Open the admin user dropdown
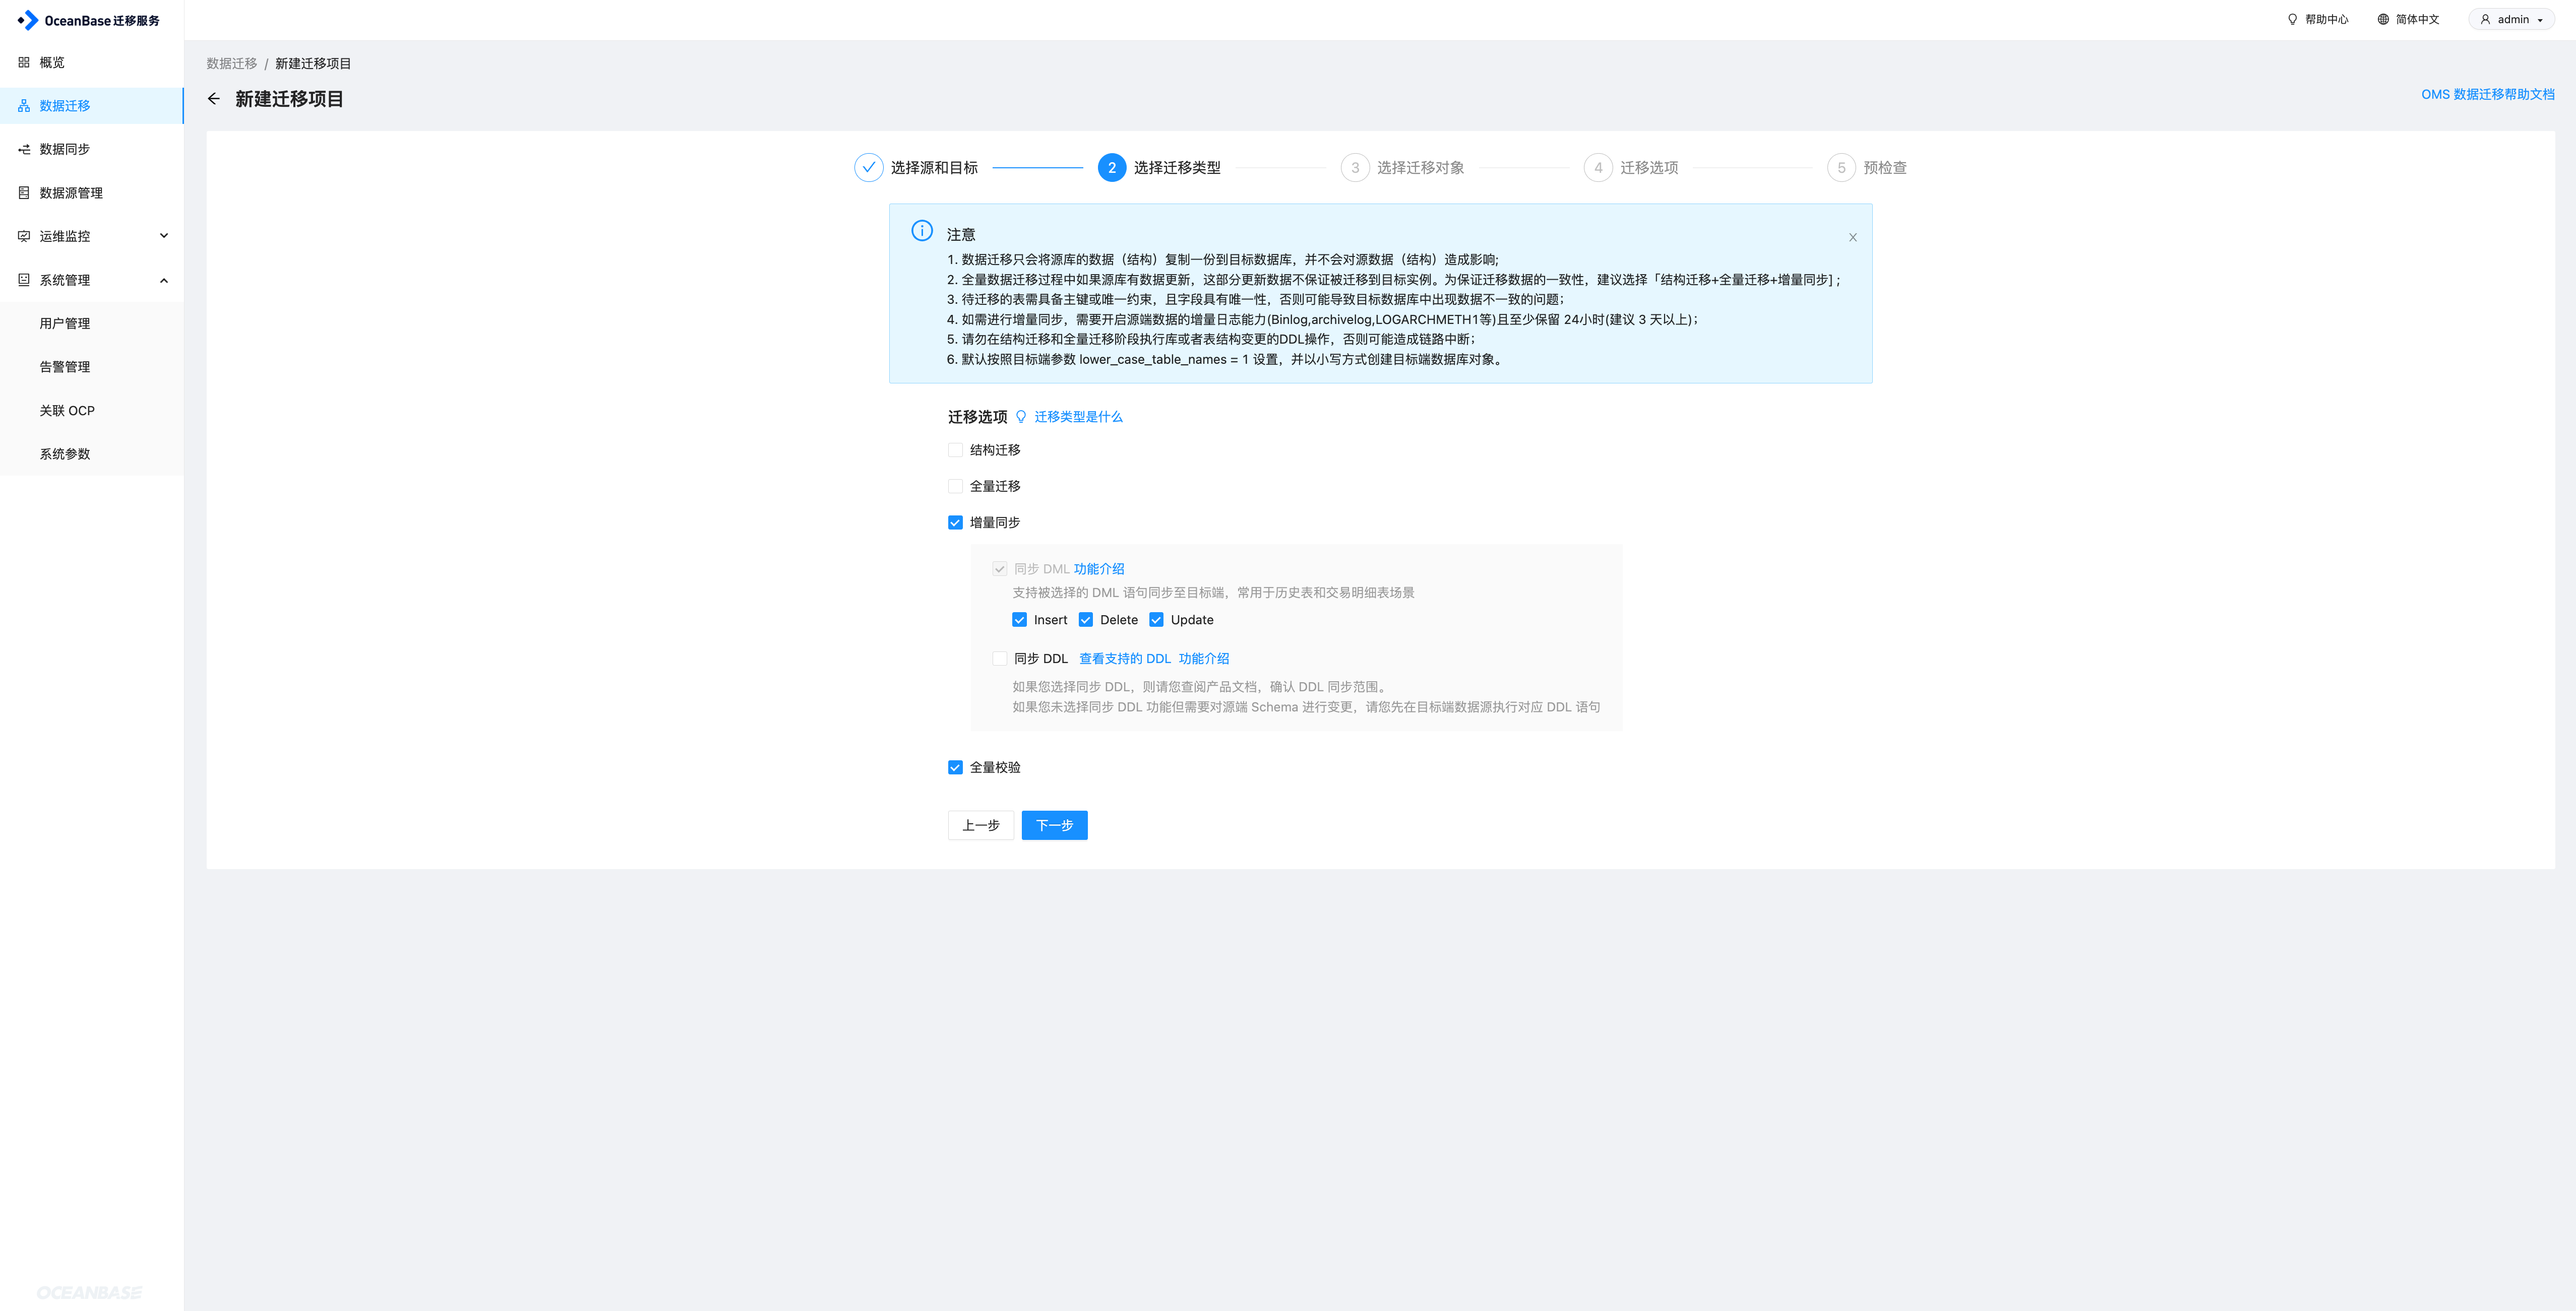 point(2511,19)
